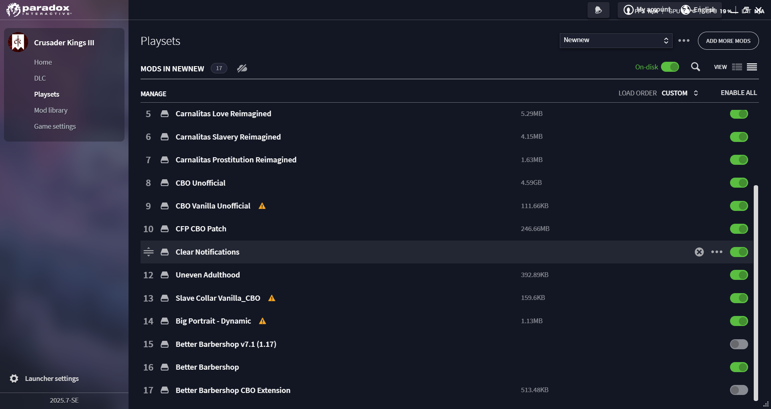The height and width of the screenshot is (409, 771).
Task: Click ENABLE ALL mods
Action: (x=738, y=93)
